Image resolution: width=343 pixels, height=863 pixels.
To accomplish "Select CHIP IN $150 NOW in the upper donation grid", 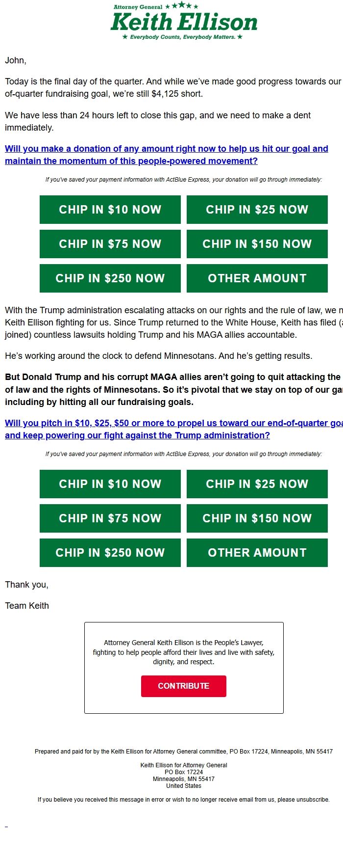I will tap(257, 244).
